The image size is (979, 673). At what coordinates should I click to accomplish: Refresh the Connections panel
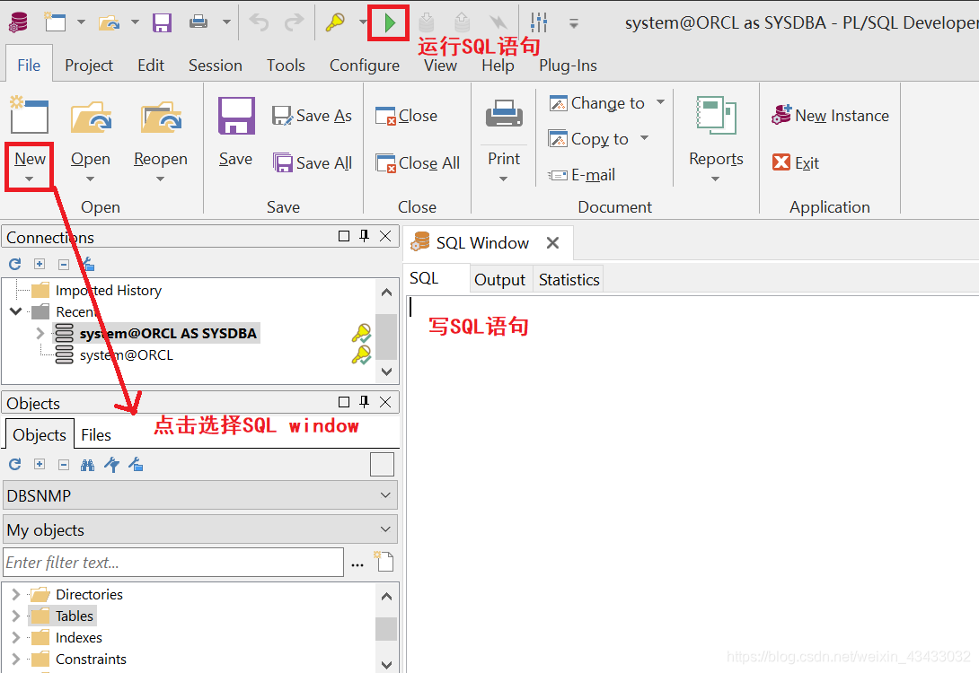coord(15,264)
